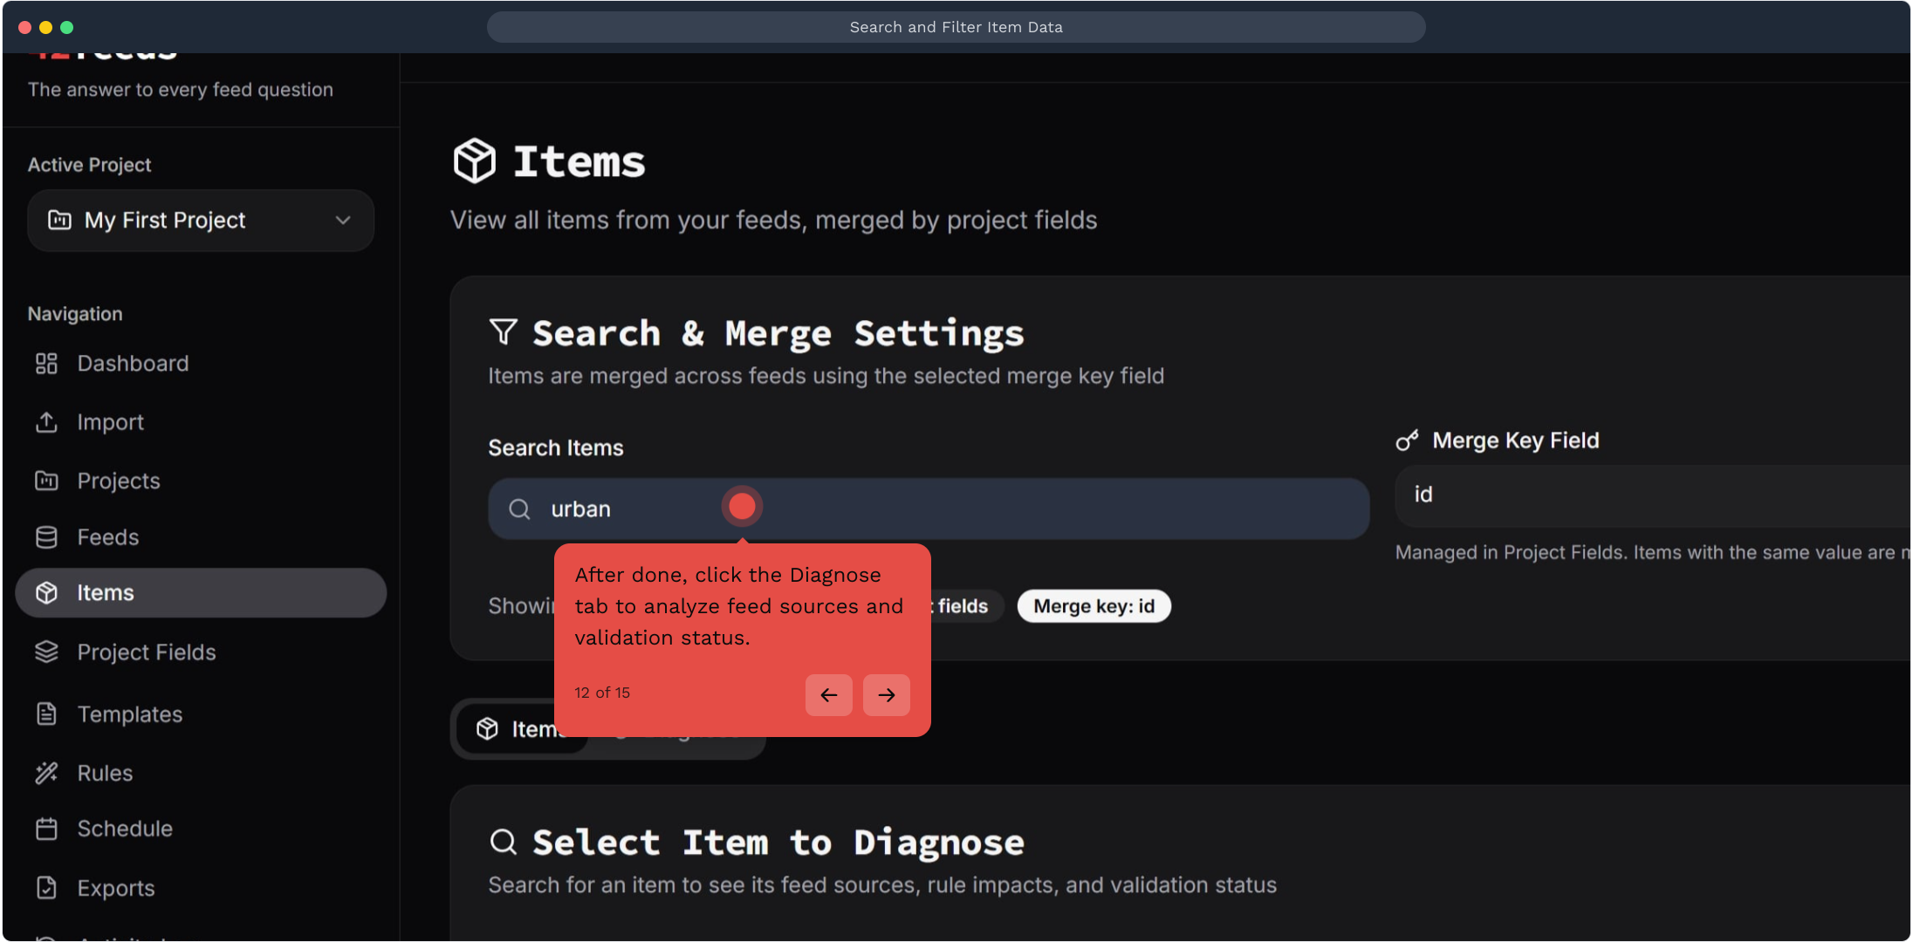1913x942 pixels.
Task: Click the Schedule calendar icon
Action: coord(46,829)
